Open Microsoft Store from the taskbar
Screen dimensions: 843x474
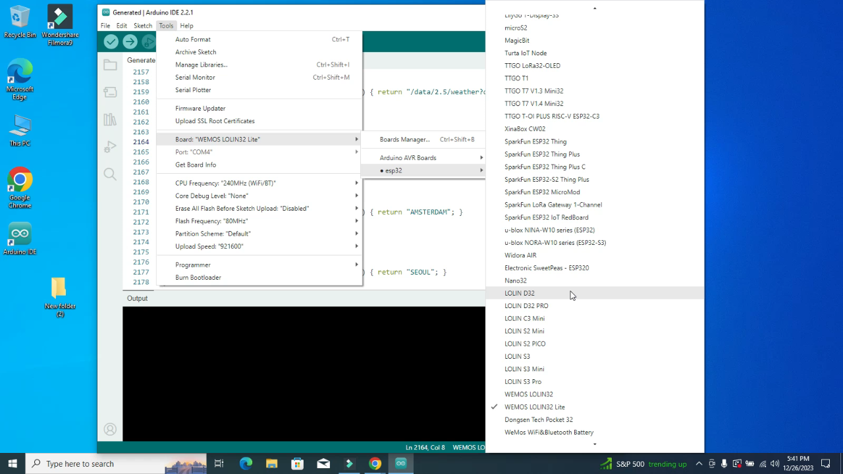(x=298, y=463)
